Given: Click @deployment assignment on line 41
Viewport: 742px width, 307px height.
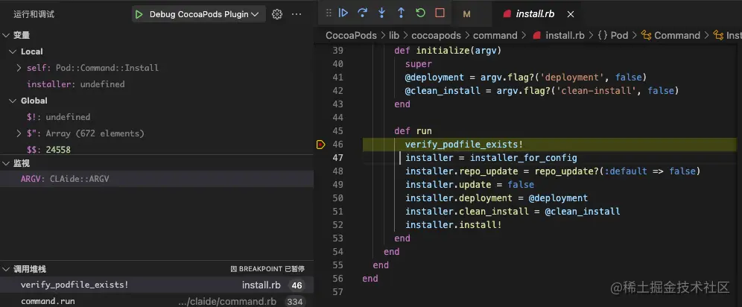Looking at the screenshot, I should pyautogui.click(x=526, y=77).
